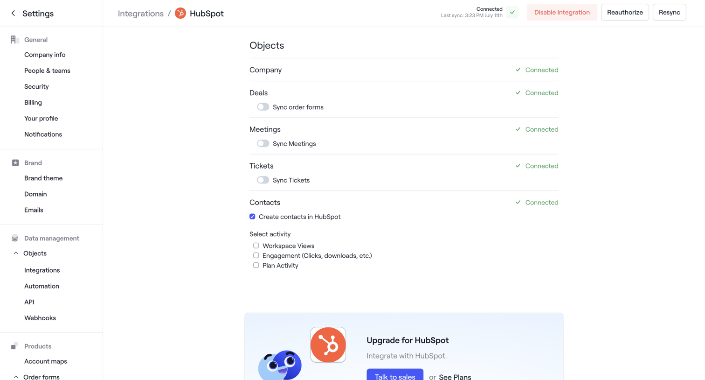
Task: Check the Workspace Views activity box
Action: 256,246
